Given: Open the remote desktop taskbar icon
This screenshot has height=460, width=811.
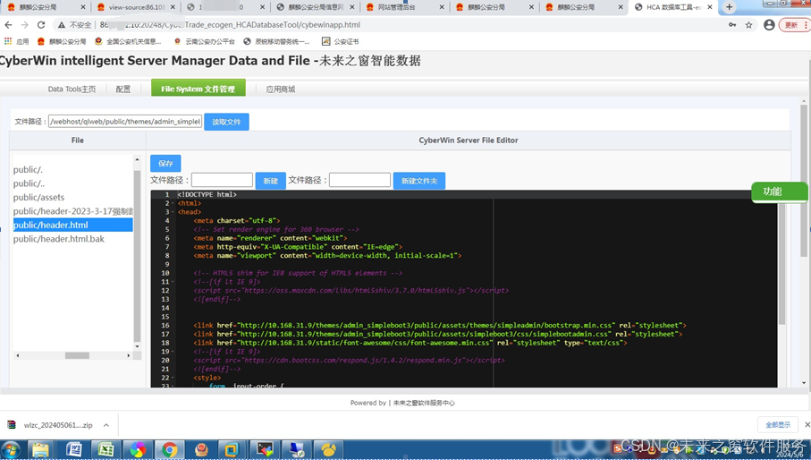Looking at the screenshot, I should (x=297, y=449).
